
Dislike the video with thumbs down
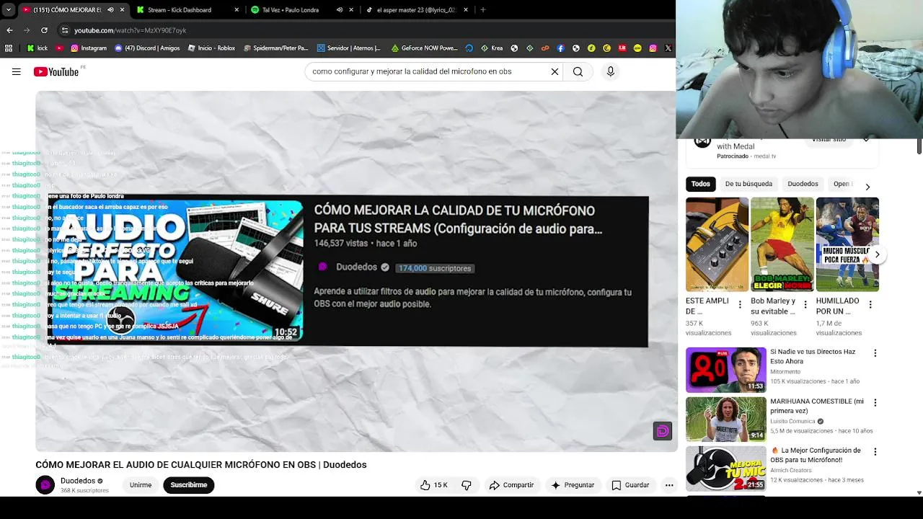(x=467, y=485)
